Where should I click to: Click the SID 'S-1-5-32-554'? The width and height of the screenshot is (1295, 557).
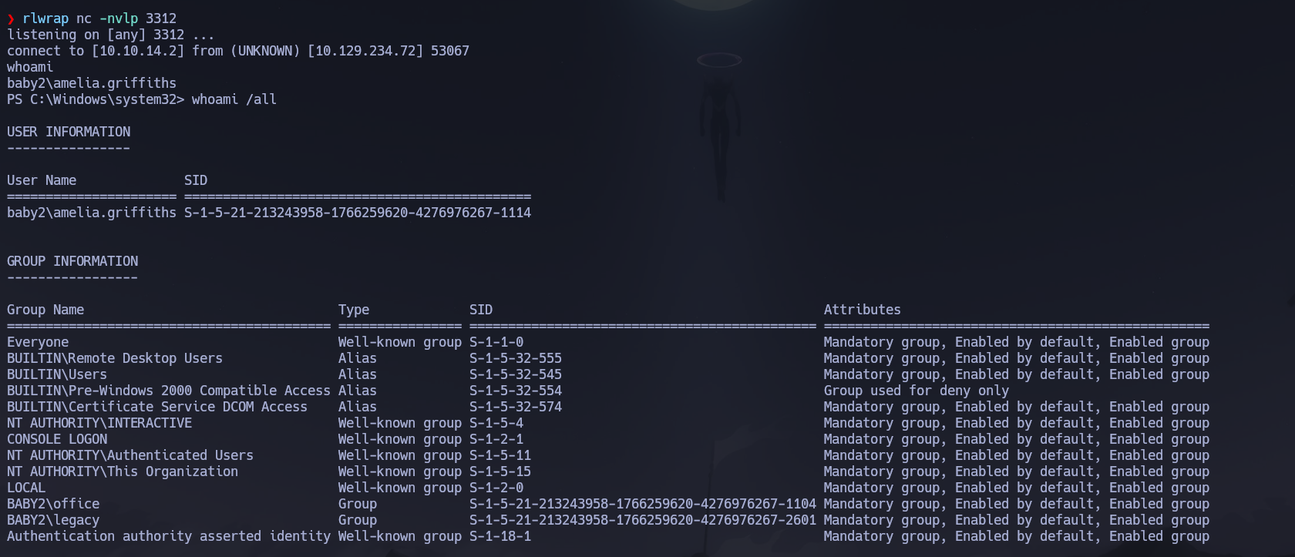(x=516, y=391)
